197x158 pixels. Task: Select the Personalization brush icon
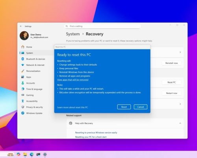click(23, 71)
